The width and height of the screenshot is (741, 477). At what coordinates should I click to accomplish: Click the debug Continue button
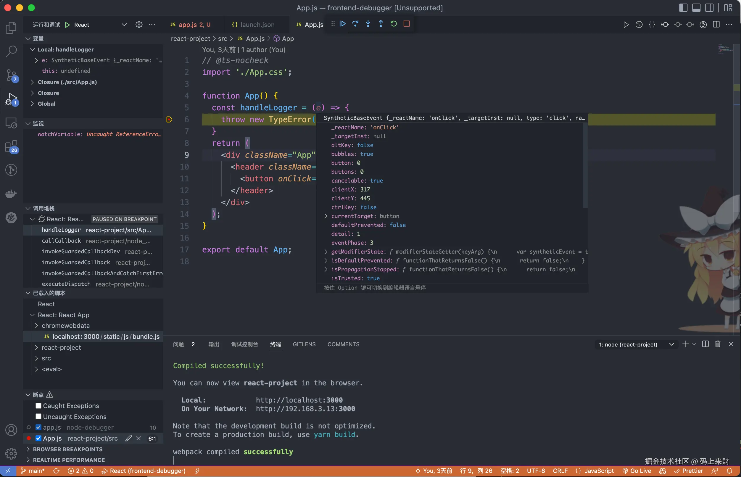pos(342,24)
